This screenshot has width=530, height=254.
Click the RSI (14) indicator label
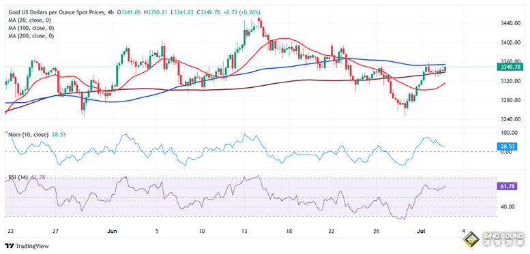[18, 177]
